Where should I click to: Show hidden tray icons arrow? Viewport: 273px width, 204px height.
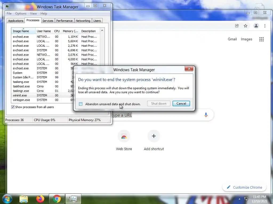click(x=239, y=199)
